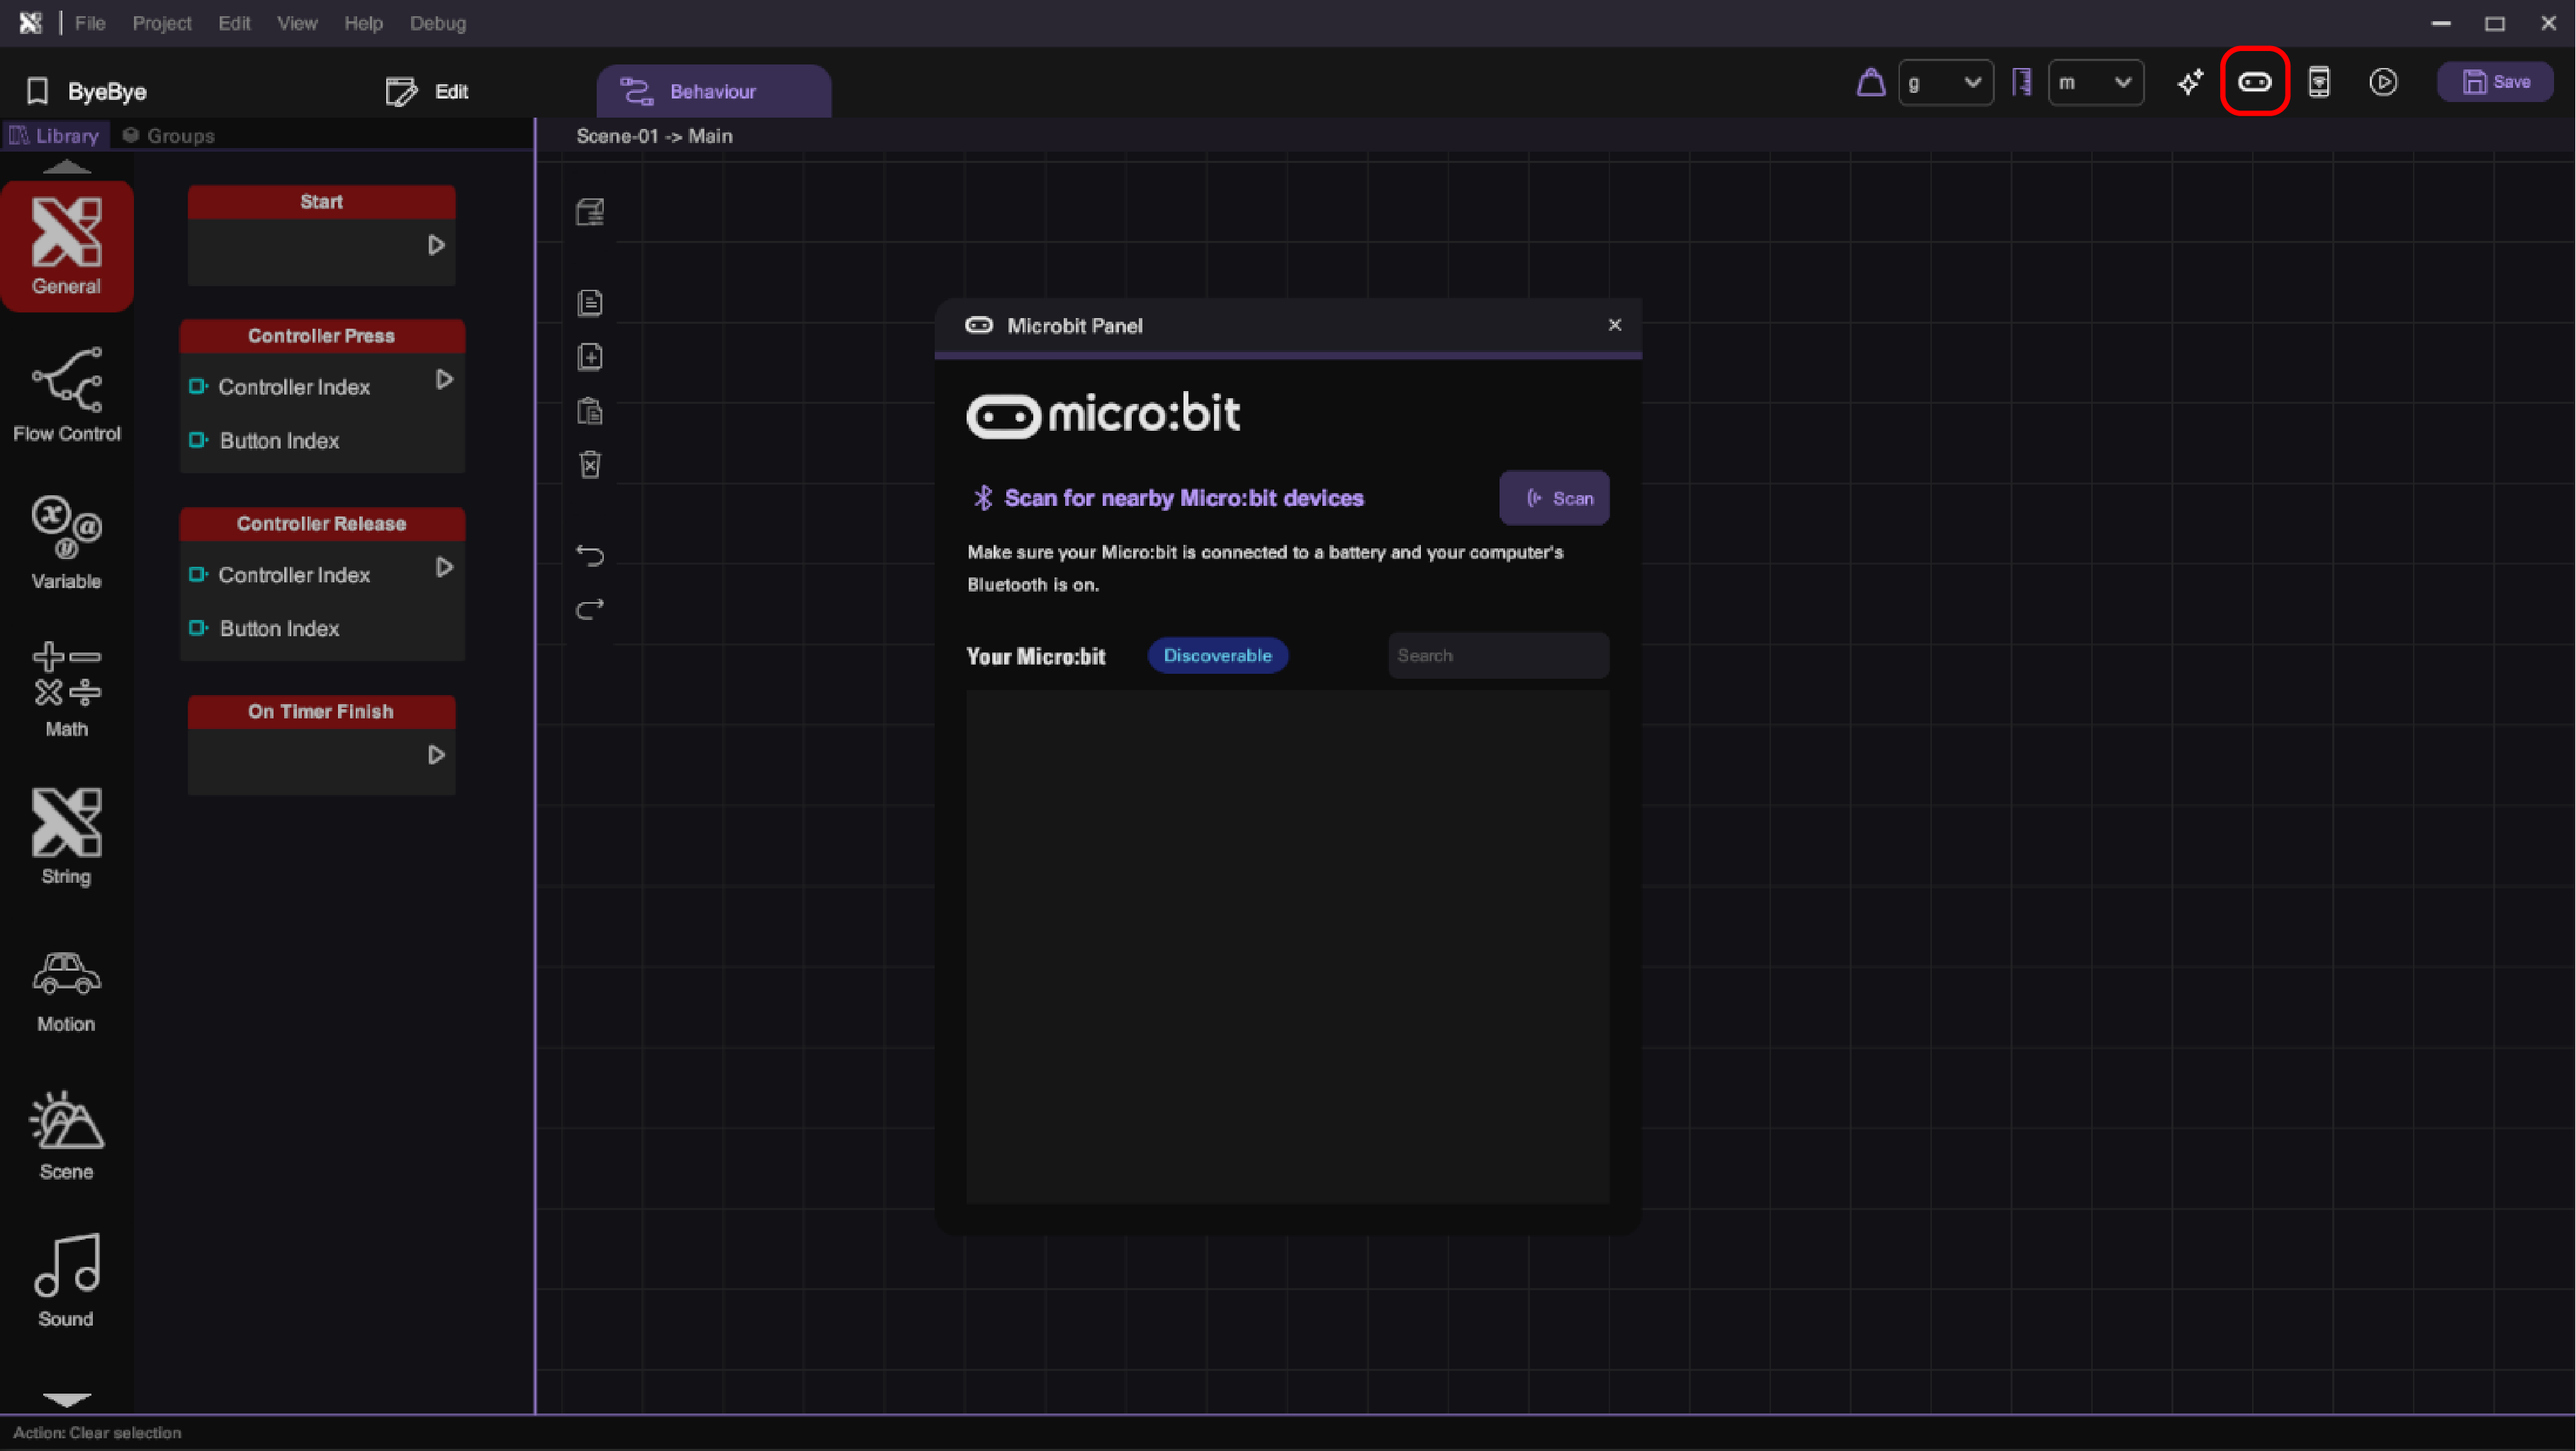Open the Math node category

pos(66,689)
